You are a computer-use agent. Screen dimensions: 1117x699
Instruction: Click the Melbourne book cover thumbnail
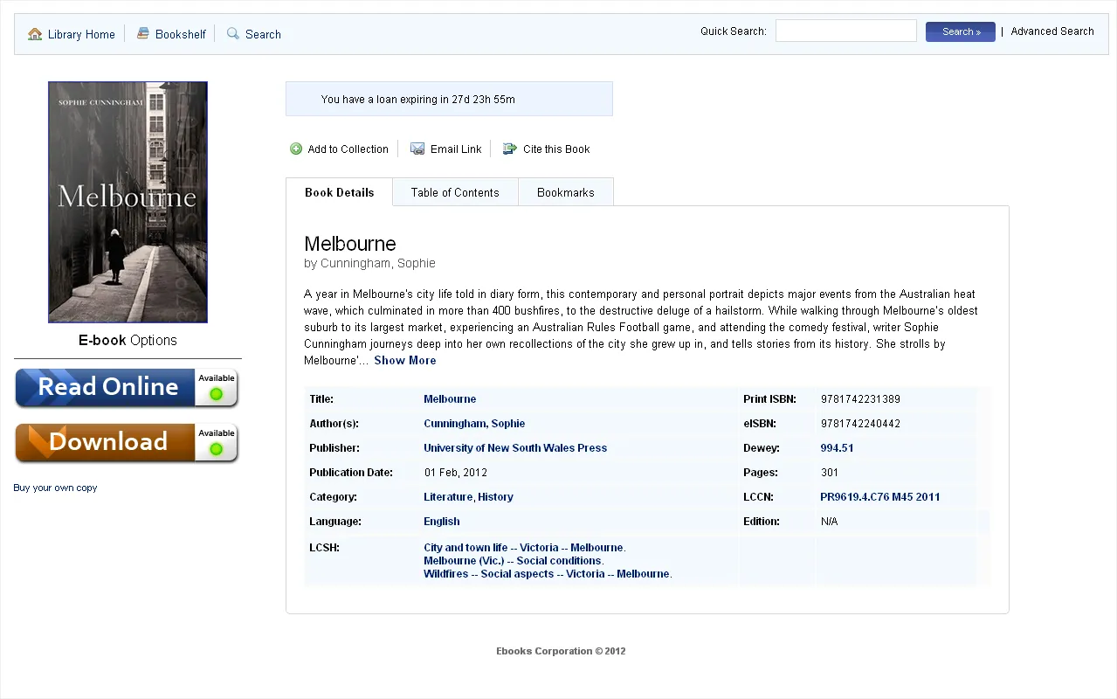(127, 201)
